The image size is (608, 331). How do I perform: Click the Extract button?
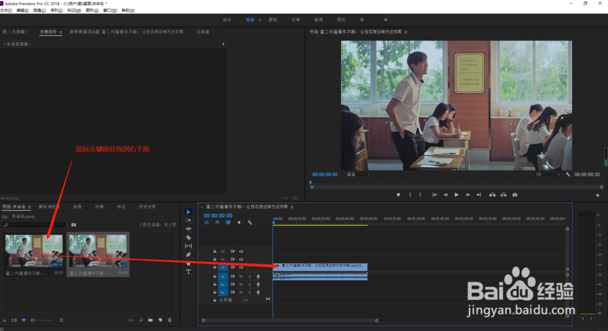(x=503, y=195)
